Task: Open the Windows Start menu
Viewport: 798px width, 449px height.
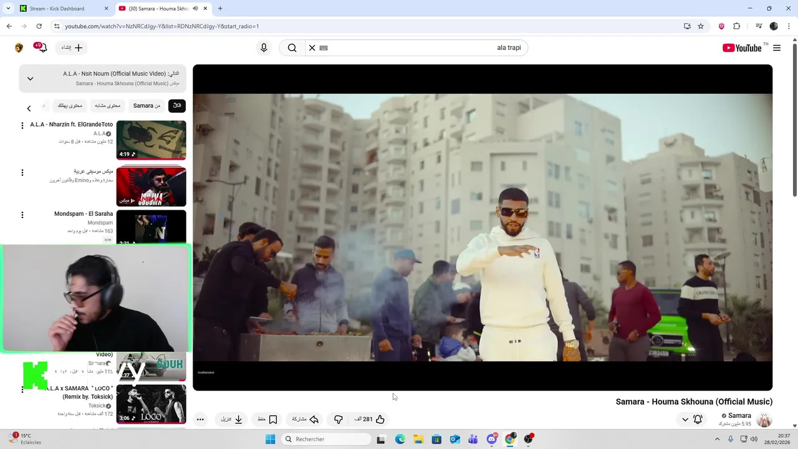Action: point(270,439)
